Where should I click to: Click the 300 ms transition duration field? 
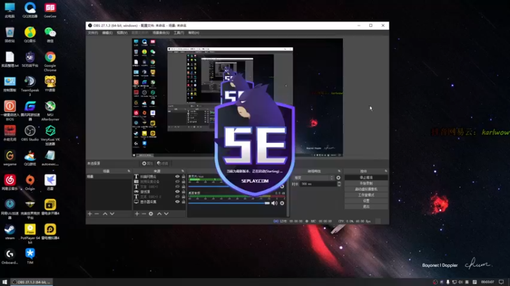click(317, 184)
